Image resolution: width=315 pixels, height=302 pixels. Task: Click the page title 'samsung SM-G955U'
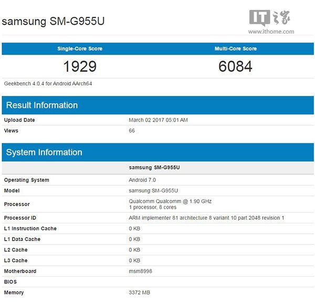(53, 21)
